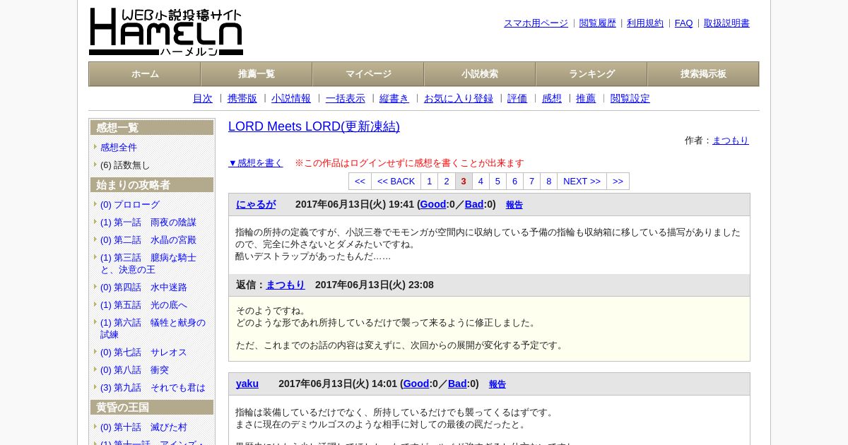
Task: Jump to first page with << button
Action: [x=360, y=182]
